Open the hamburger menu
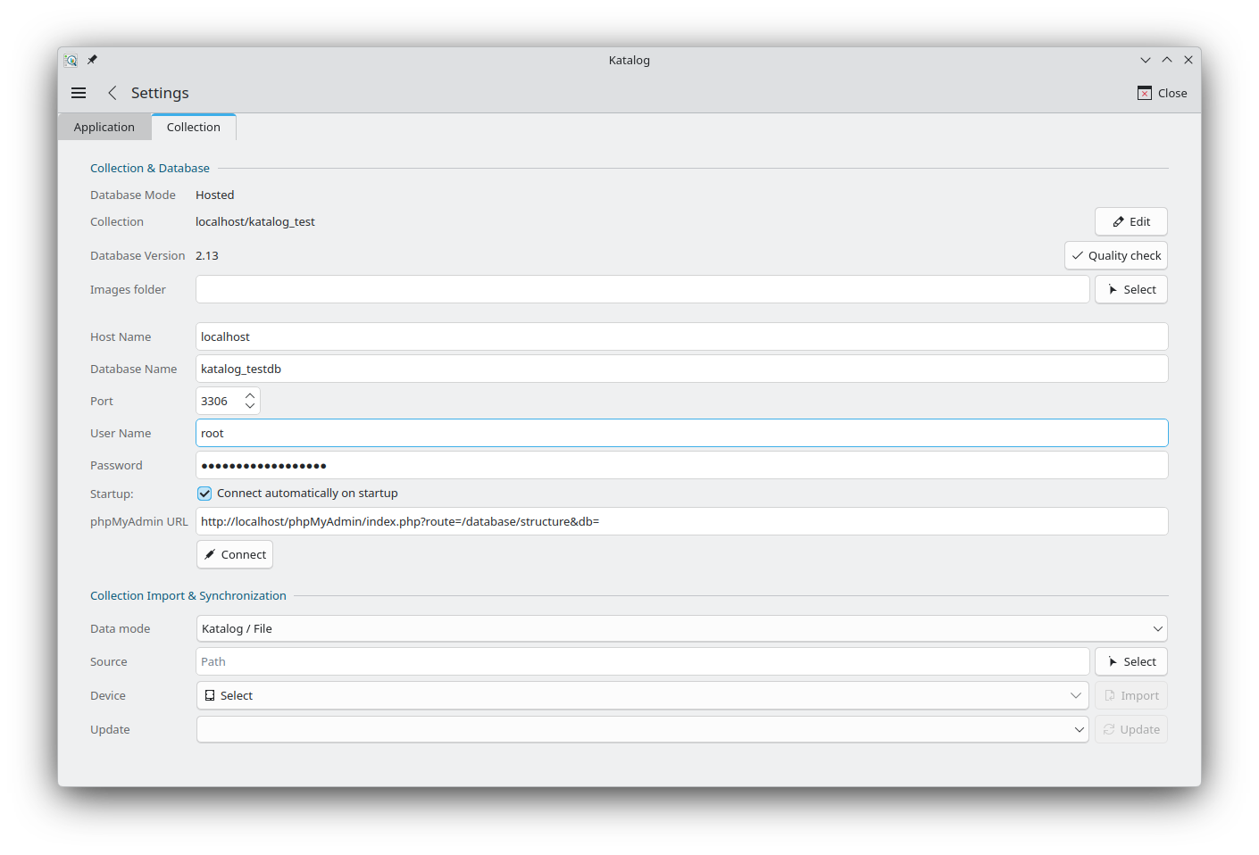The image size is (1259, 855). pyautogui.click(x=79, y=93)
